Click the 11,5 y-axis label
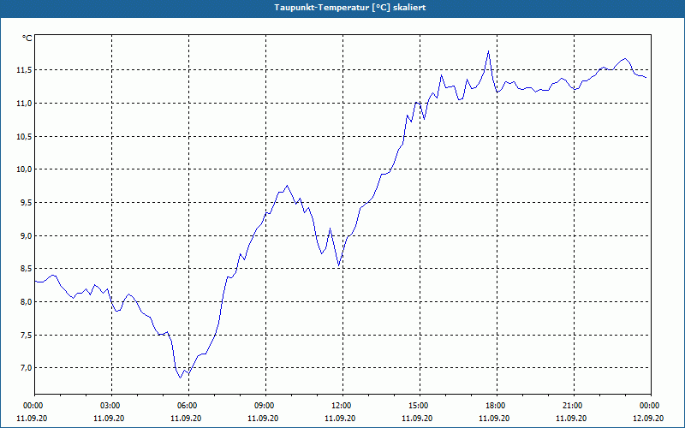 [x=23, y=70]
